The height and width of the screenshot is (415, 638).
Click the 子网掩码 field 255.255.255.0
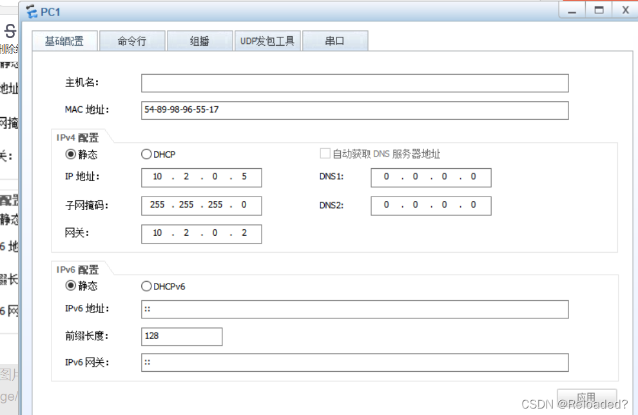[202, 206]
